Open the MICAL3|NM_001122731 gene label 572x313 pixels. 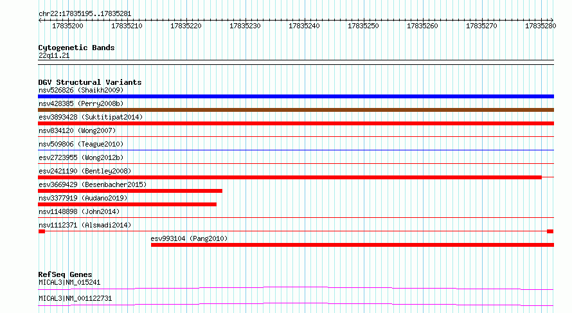pyautogui.click(x=75, y=298)
